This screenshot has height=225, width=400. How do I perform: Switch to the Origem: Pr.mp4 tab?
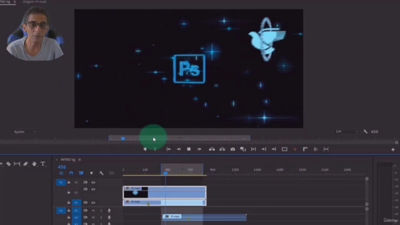pos(34,2)
